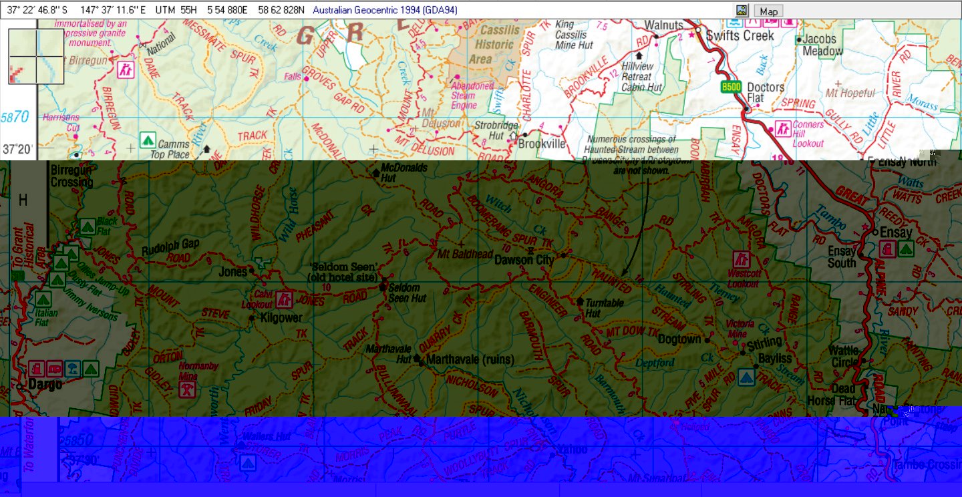This screenshot has height=497, width=962.
Task: Click the Italian Flat camping icon
Action: tap(43, 299)
